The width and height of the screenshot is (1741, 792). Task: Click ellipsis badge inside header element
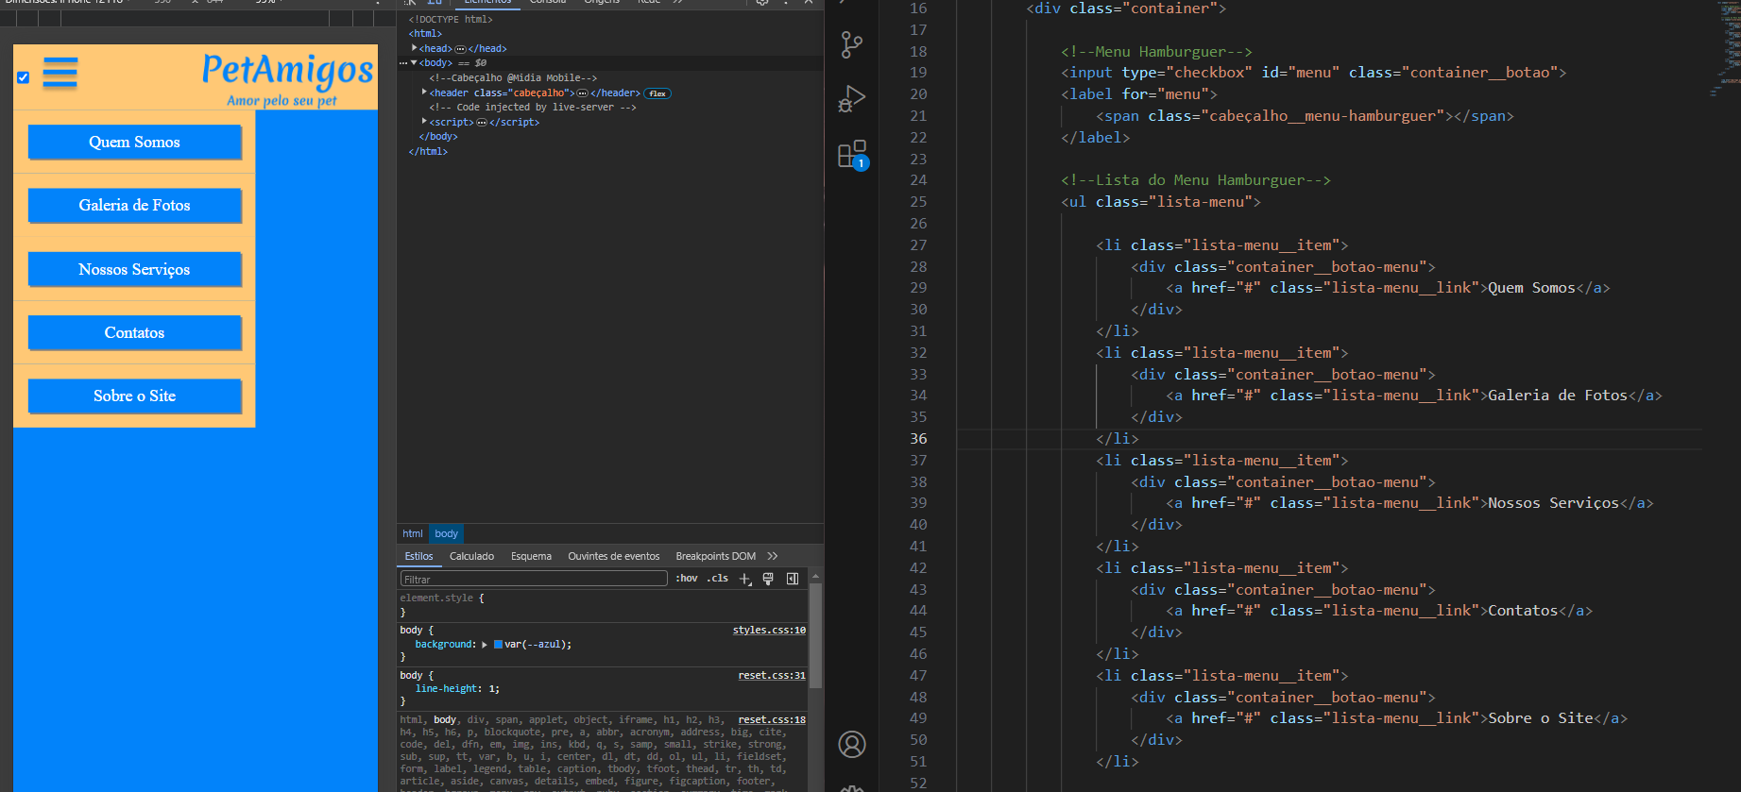pyautogui.click(x=583, y=93)
